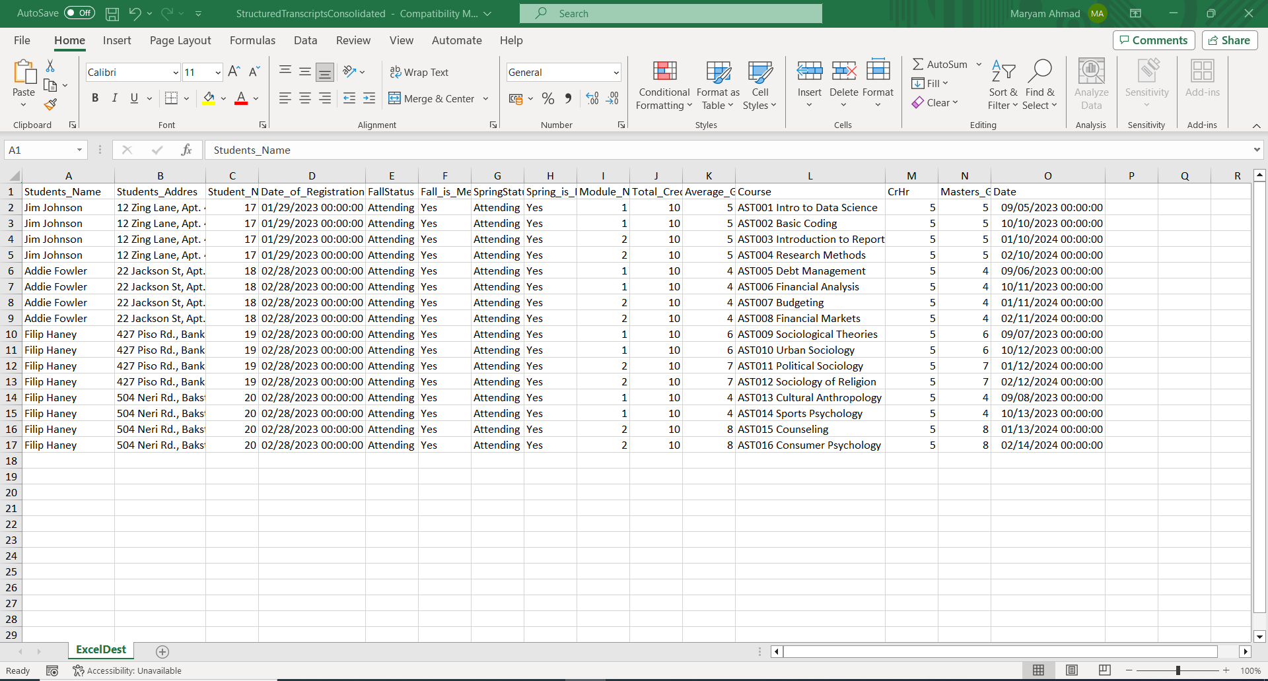Open the Comments pane
Viewport: 1268px width, 681px height.
(x=1153, y=40)
